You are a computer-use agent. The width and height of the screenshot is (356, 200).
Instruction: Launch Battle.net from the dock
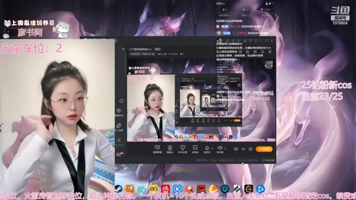coord(260,188)
